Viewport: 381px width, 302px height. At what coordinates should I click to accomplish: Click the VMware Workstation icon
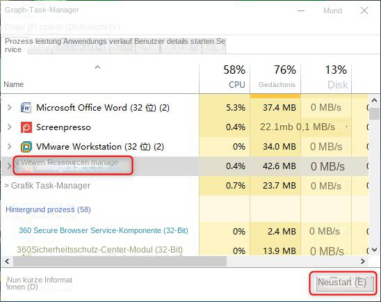(x=26, y=147)
